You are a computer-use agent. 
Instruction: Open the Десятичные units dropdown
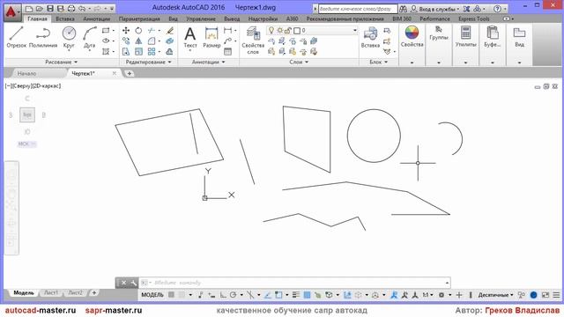pyautogui.click(x=495, y=295)
